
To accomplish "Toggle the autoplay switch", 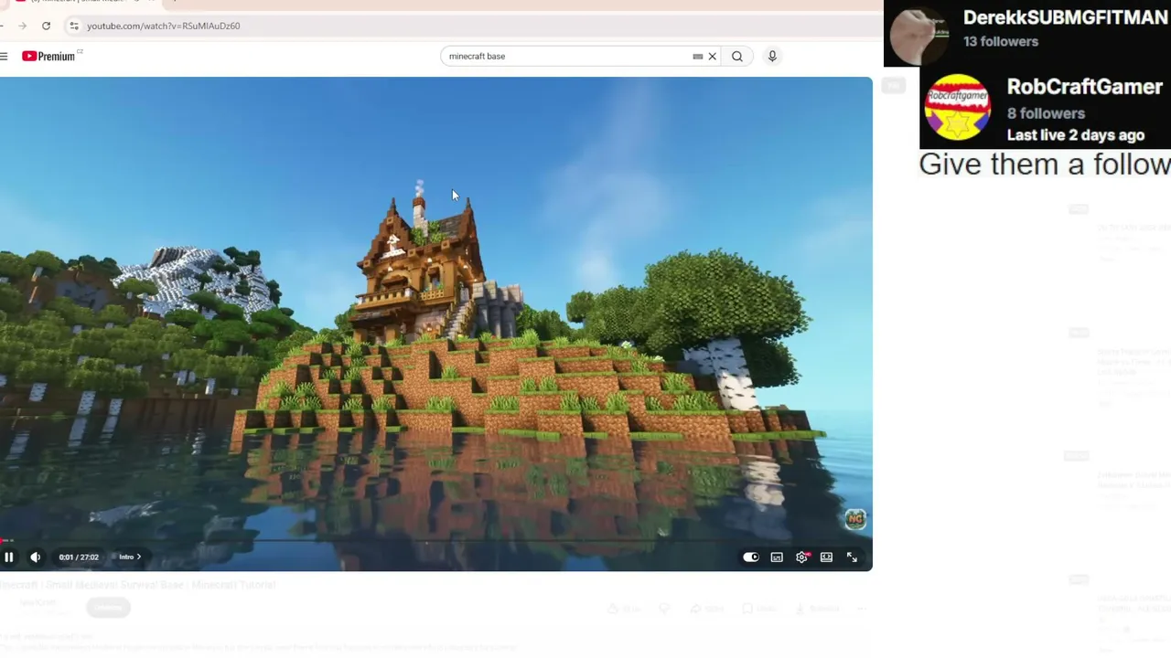I will pyautogui.click(x=751, y=557).
